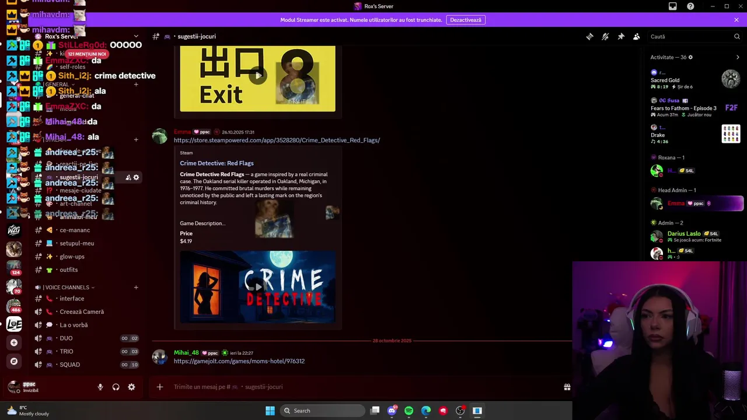This screenshot has width=747, height=420.
Task: Join the SQUAD voice channel
Action: click(x=86, y=365)
